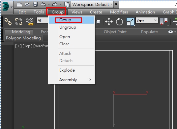
Task: Click the Project Folder icon
Action: pyautogui.click(x=67, y=5)
